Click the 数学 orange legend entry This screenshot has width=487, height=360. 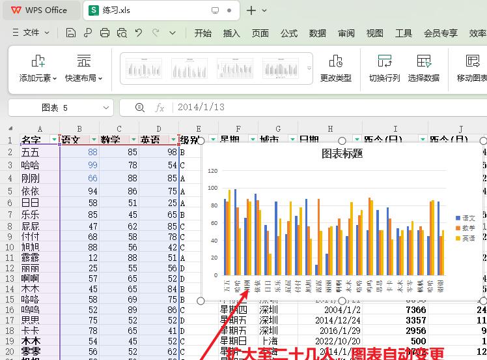466,228
